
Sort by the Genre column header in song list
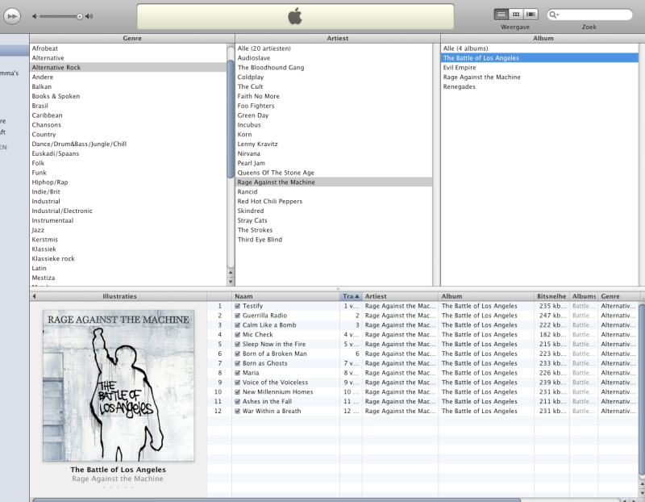618,296
